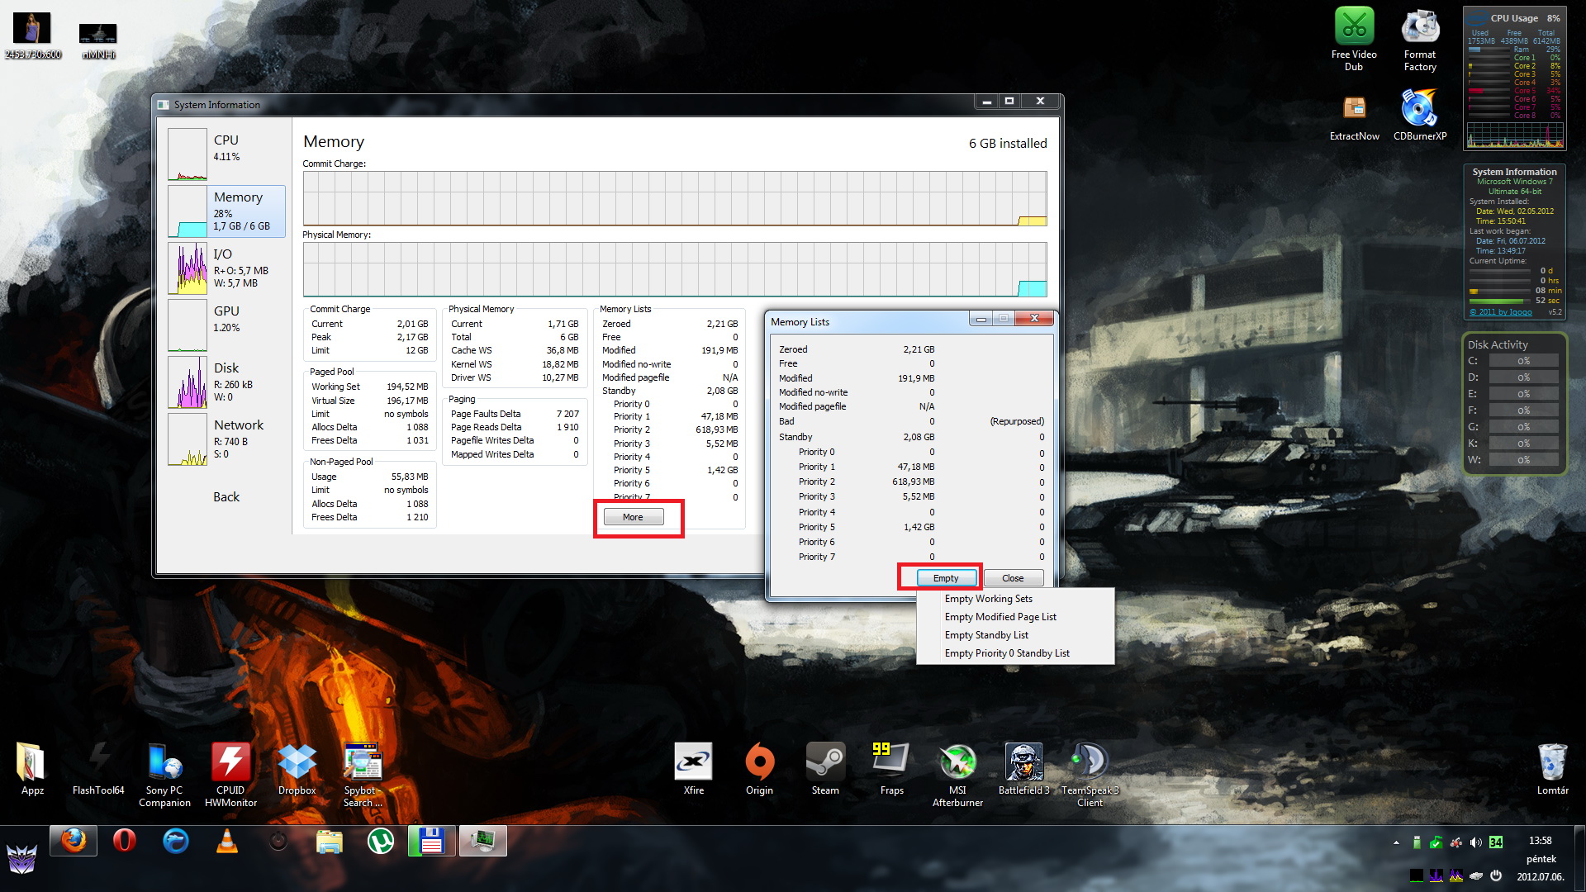The width and height of the screenshot is (1586, 892).
Task: Click the temperature 34 tray icon
Action: pos(1496,842)
